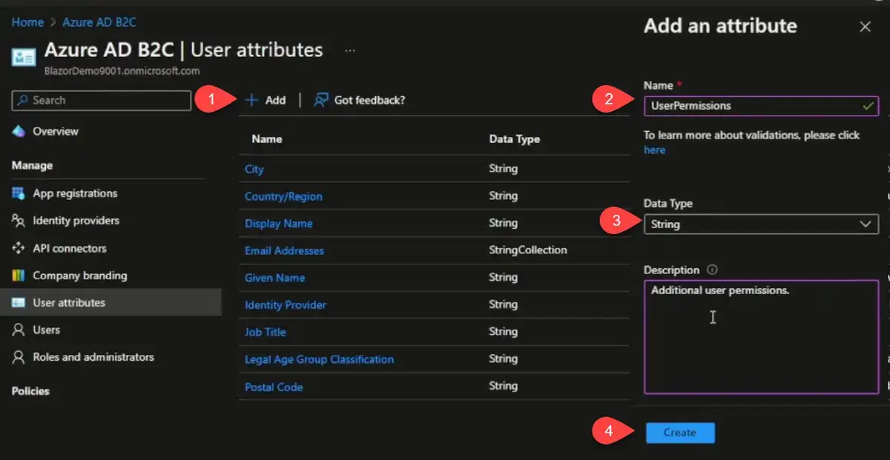Click the Azure AD B2C breadcrumb
Viewport: 890px width, 460px height.
pyautogui.click(x=99, y=22)
